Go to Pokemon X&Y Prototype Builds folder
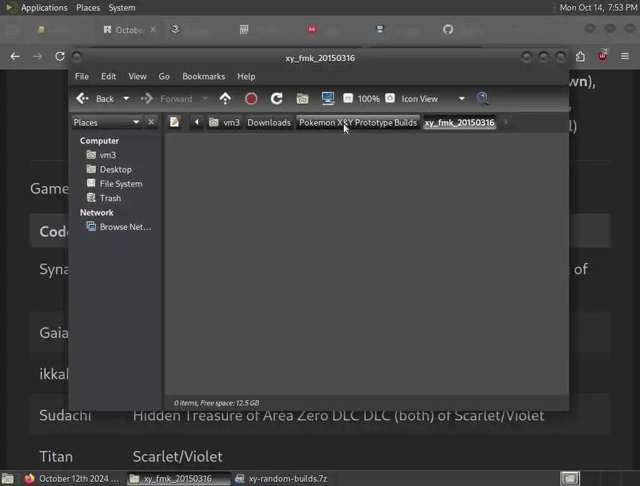The width and height of the screenshot is (640, 486). [358, 122]
